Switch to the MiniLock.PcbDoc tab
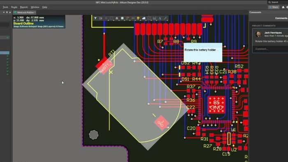The width and height of the screenshot is (288, 162). [x=25, y=12]
